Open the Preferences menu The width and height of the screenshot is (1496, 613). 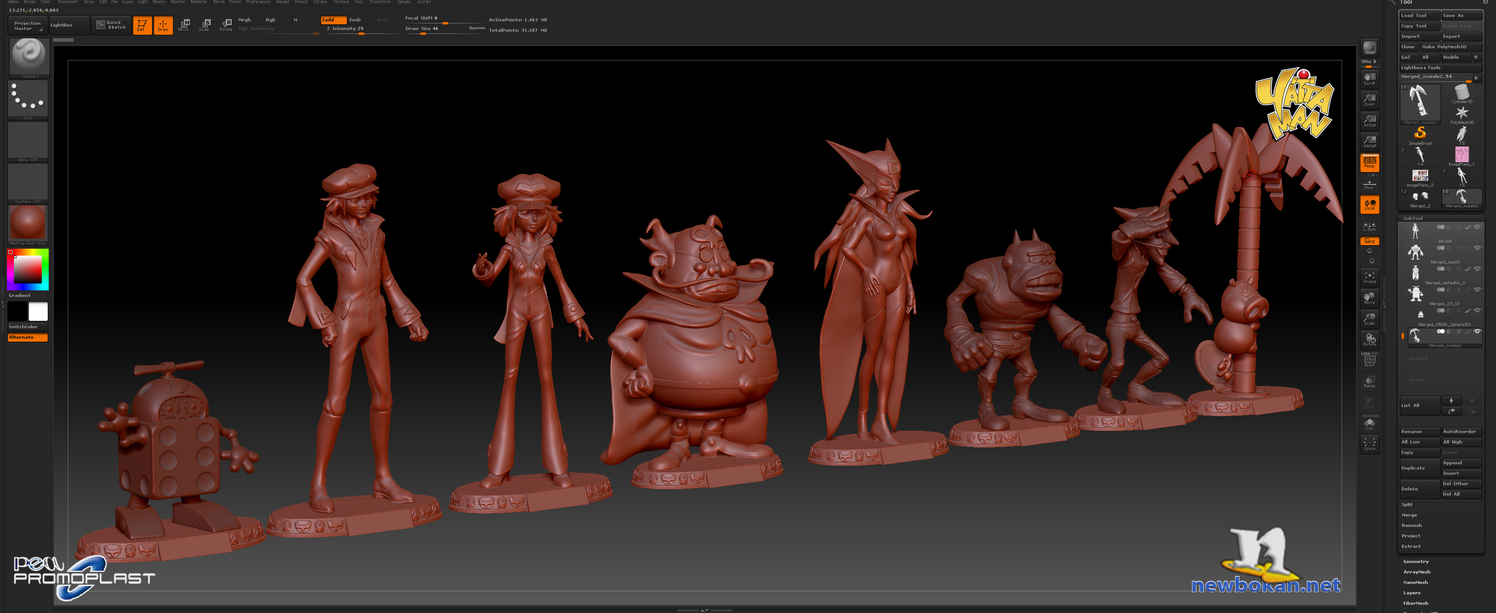point(258,2)
